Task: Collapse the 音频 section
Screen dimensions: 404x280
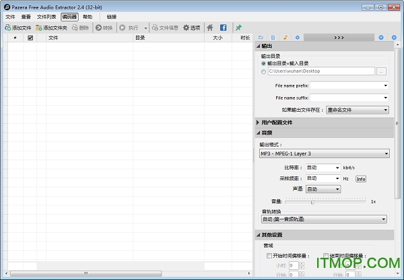Action: pos(258,133)
